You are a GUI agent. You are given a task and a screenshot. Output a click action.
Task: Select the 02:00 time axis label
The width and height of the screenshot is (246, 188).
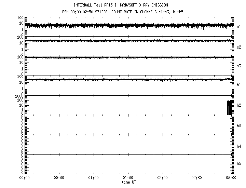(163, 178)
